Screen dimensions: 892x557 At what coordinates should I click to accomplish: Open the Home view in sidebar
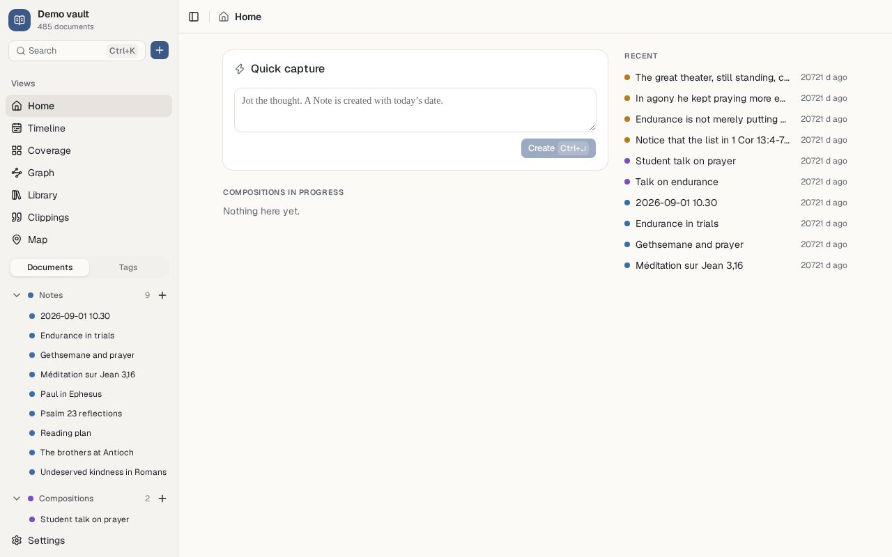[89, 106]
